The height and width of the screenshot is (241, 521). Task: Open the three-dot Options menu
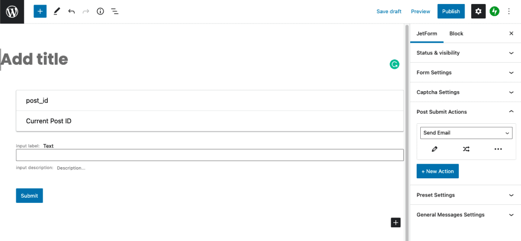tap(509, 12)
